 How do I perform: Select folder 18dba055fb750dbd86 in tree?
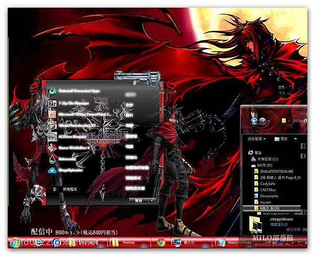click(x=274, y=171)
